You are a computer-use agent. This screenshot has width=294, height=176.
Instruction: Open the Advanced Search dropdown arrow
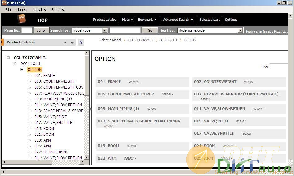pos(192,20)
